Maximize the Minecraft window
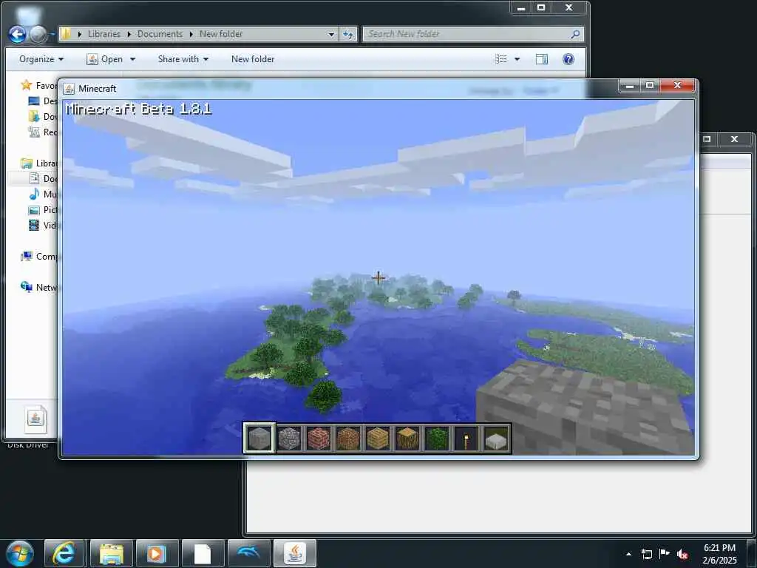Screen dimensions: 757x568 point(650,86)
